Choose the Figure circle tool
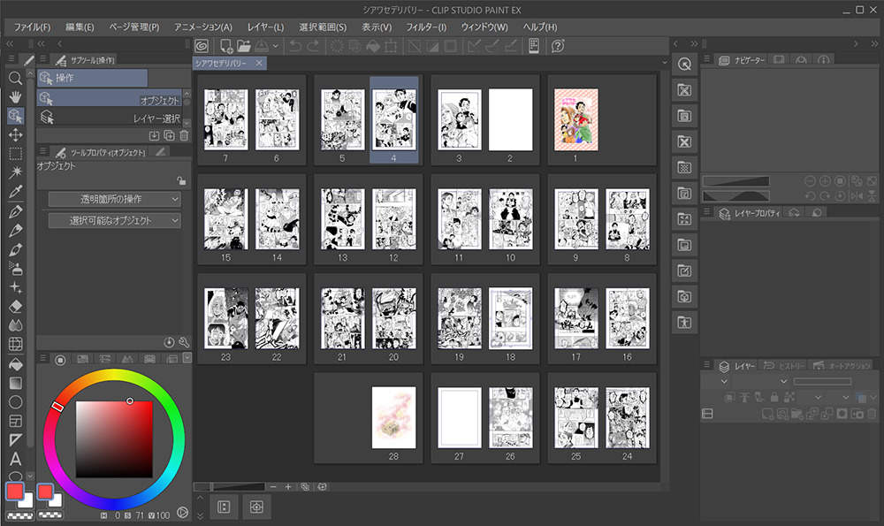Viewport: 884px width, 526px height. tap(15, 402)
